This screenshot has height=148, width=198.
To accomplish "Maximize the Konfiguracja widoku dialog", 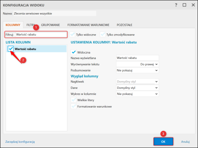I will [184, 5].
